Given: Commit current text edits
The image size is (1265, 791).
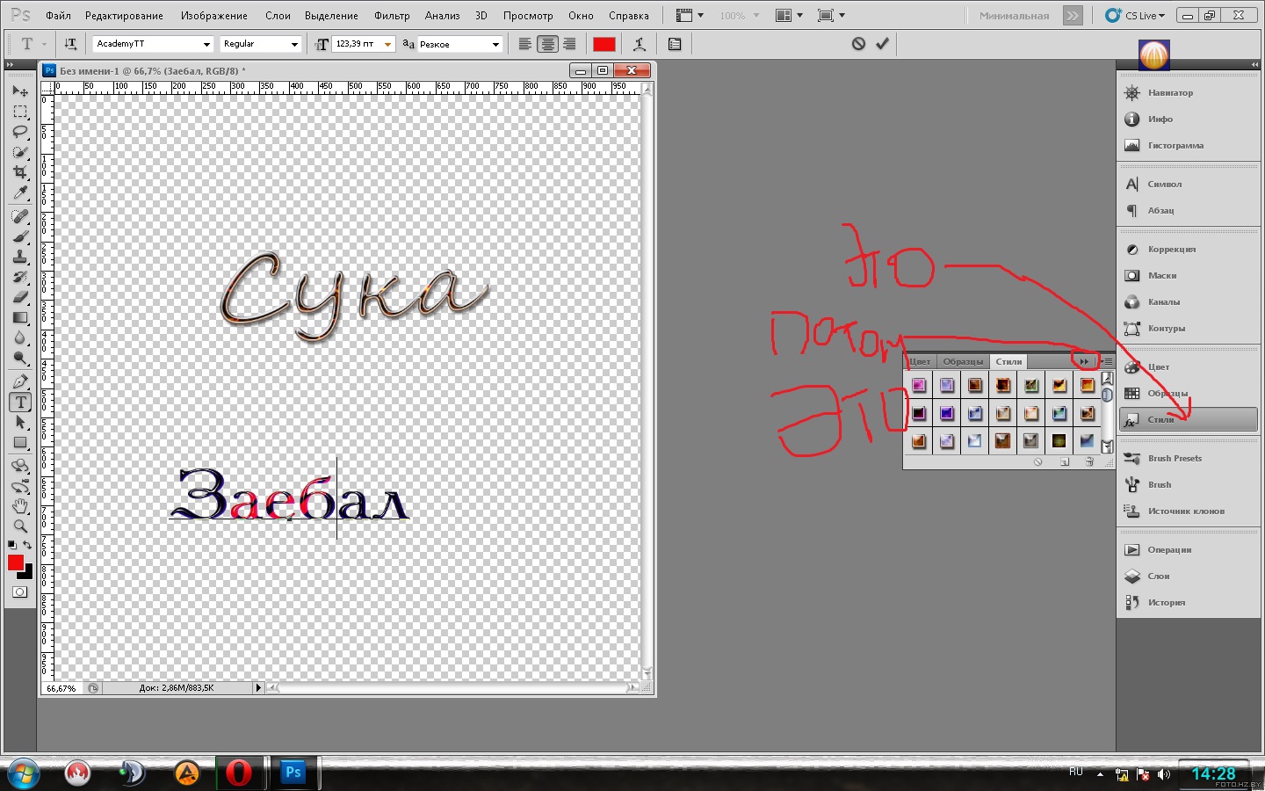Looking at the screenshot, I should [882, 44].
